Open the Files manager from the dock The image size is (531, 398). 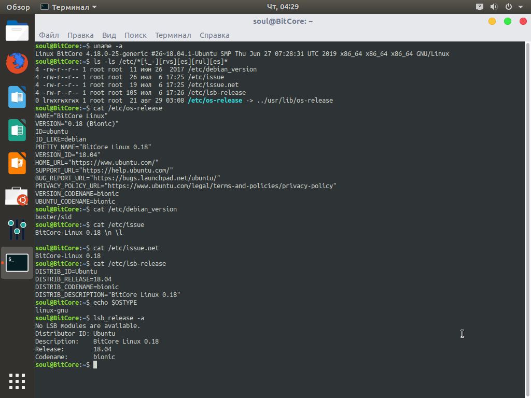[17, 31]
